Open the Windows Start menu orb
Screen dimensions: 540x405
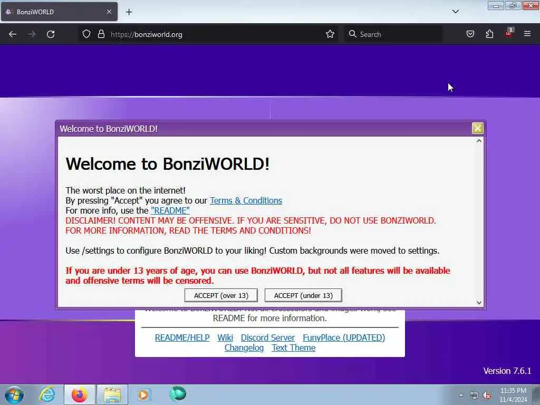pyautogui.click(x=14, y=394)
